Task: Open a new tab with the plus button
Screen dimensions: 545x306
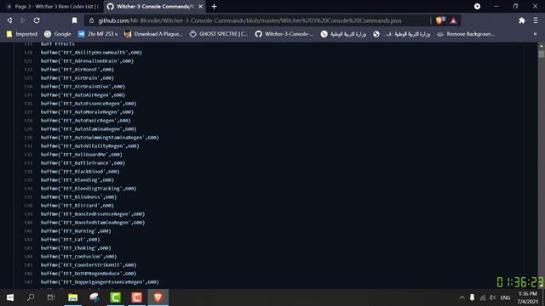Action: [x=214, y=6]
